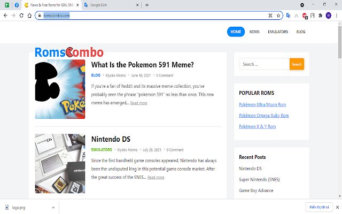Click the BLOG category label
This screenshot has width=342, height=214.
coord(96,75)
